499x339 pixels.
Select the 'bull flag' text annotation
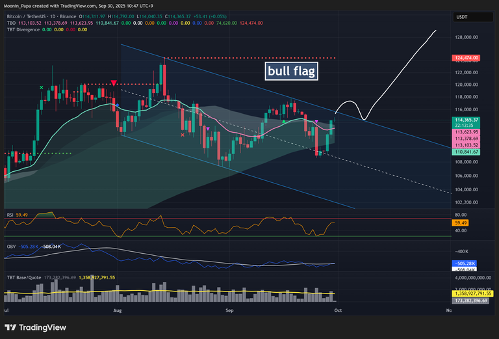click(x=291, y=71)
